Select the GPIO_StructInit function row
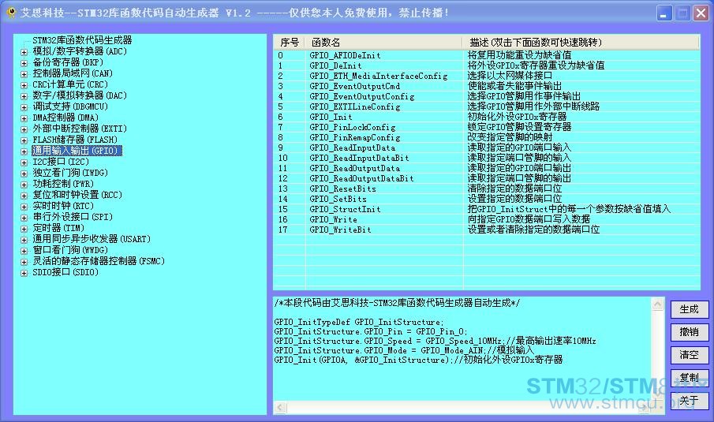Viewport: 714px width, 422px height. click(486, 209)
